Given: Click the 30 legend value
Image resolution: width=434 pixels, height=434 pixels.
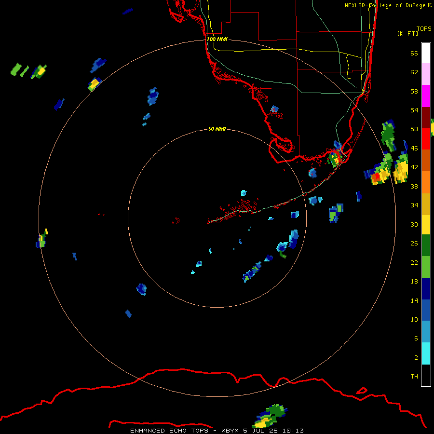Looking at the screenshot, I should (x=414, y=224).
